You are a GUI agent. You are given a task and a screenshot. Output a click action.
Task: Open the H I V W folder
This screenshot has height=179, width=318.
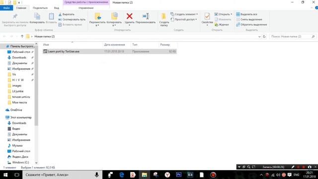18,80
